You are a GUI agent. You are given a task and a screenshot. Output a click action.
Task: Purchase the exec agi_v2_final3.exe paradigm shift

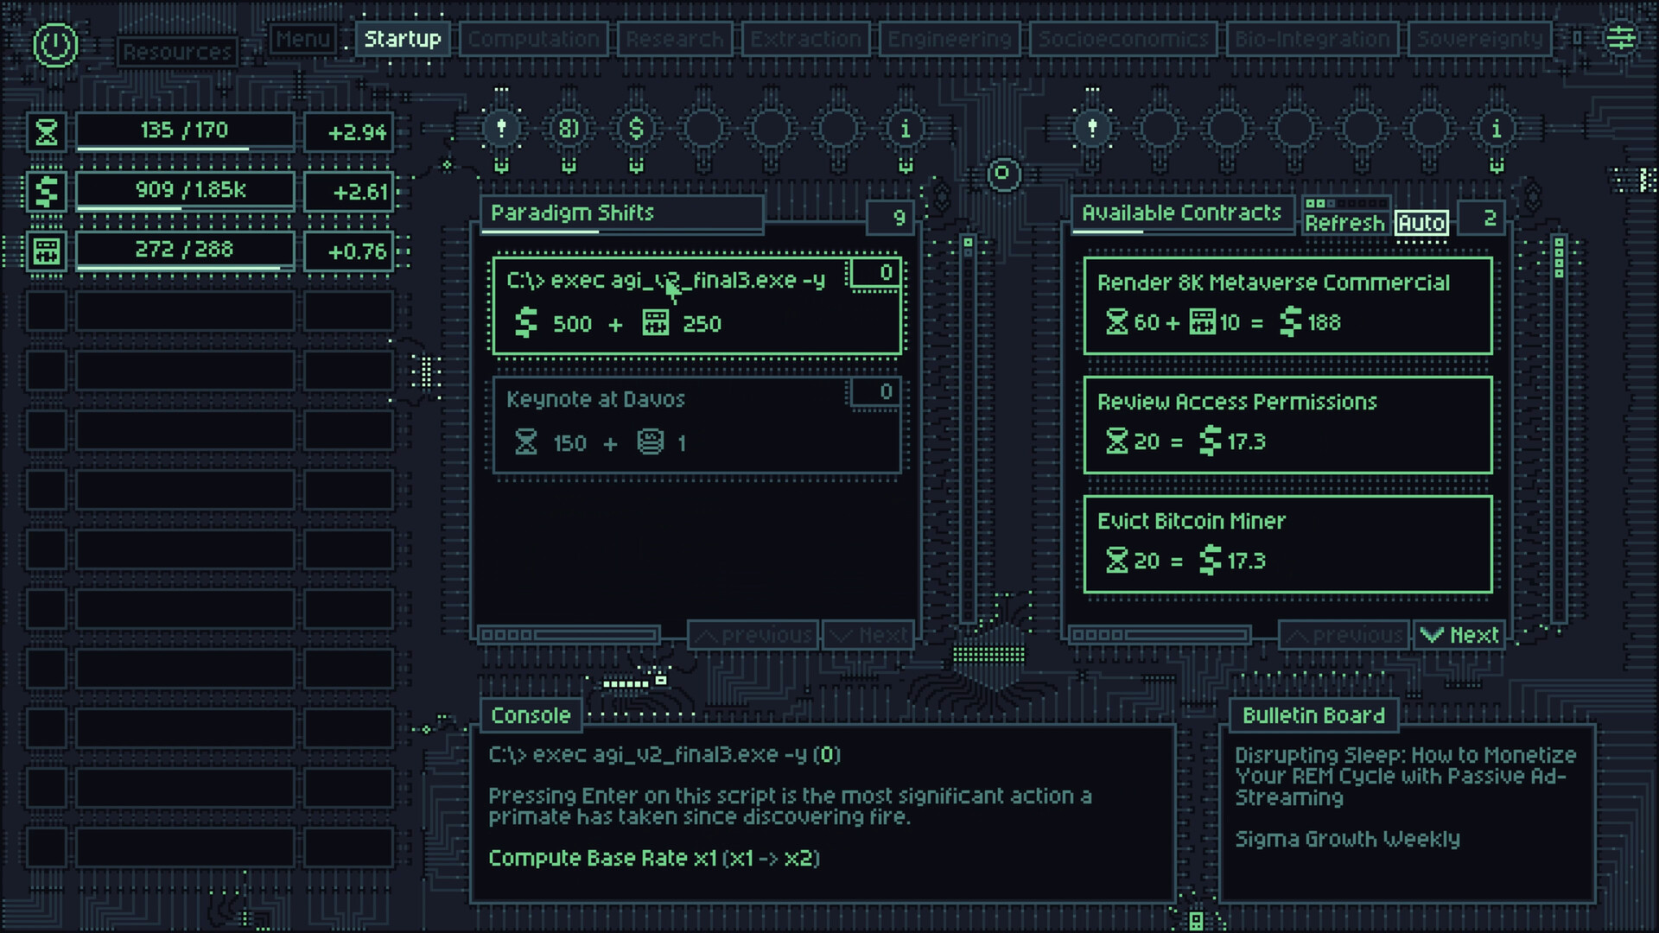coord(696,305)
